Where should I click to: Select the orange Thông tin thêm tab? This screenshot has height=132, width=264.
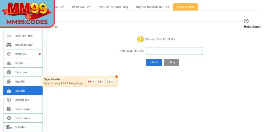point(185,7)
